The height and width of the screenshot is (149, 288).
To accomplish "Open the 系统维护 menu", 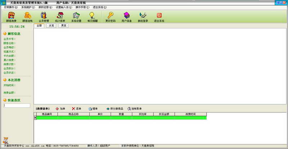I will [28, 7].
